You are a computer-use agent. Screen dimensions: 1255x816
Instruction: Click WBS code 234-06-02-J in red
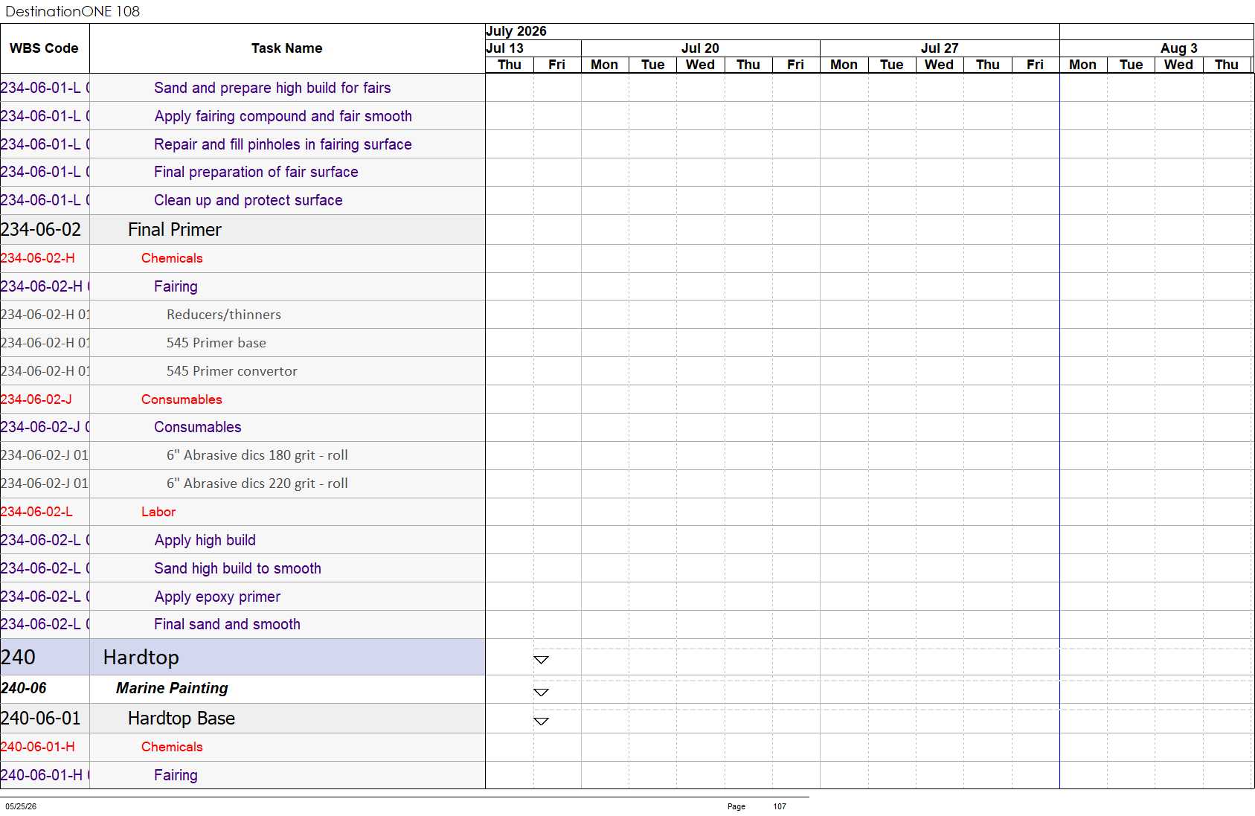pyautogui.click(x=36, y=399)
